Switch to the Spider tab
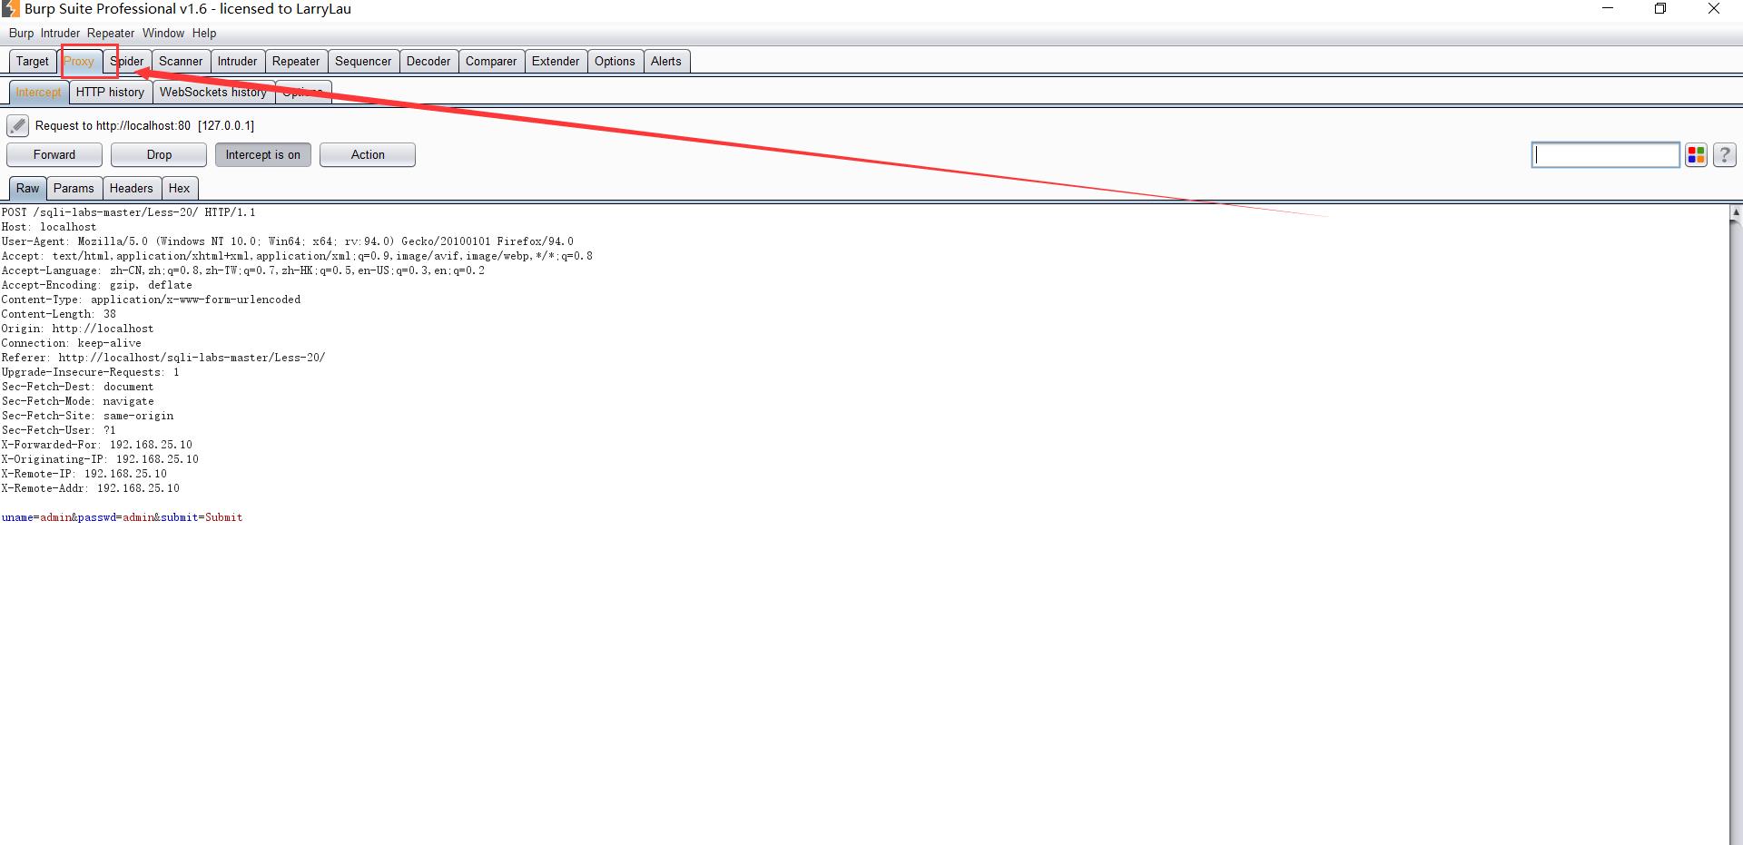Image resolution: width=1743 pixels, height=845 pixels. pos(127,62)
